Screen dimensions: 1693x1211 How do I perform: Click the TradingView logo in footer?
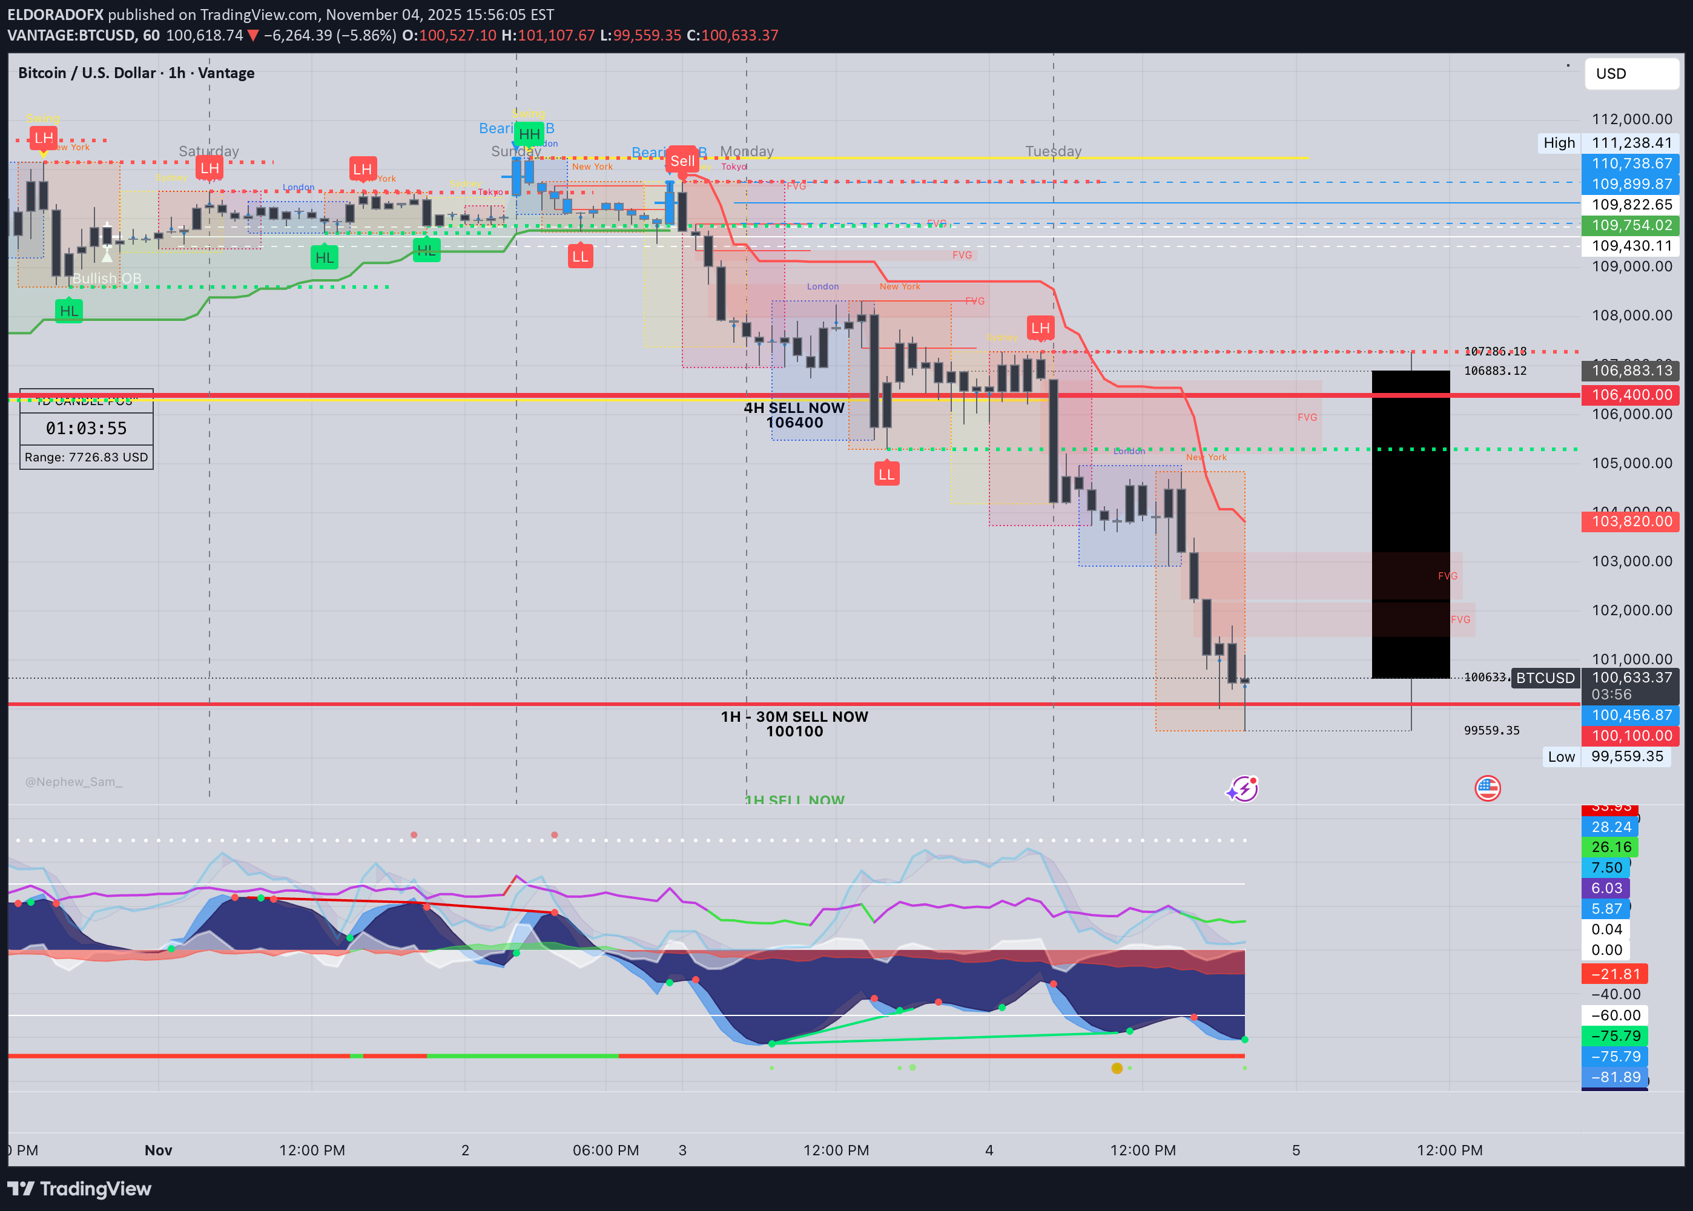pos(79,1188)
